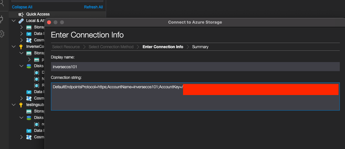Go back to Select Resource step

coord(66,47)
